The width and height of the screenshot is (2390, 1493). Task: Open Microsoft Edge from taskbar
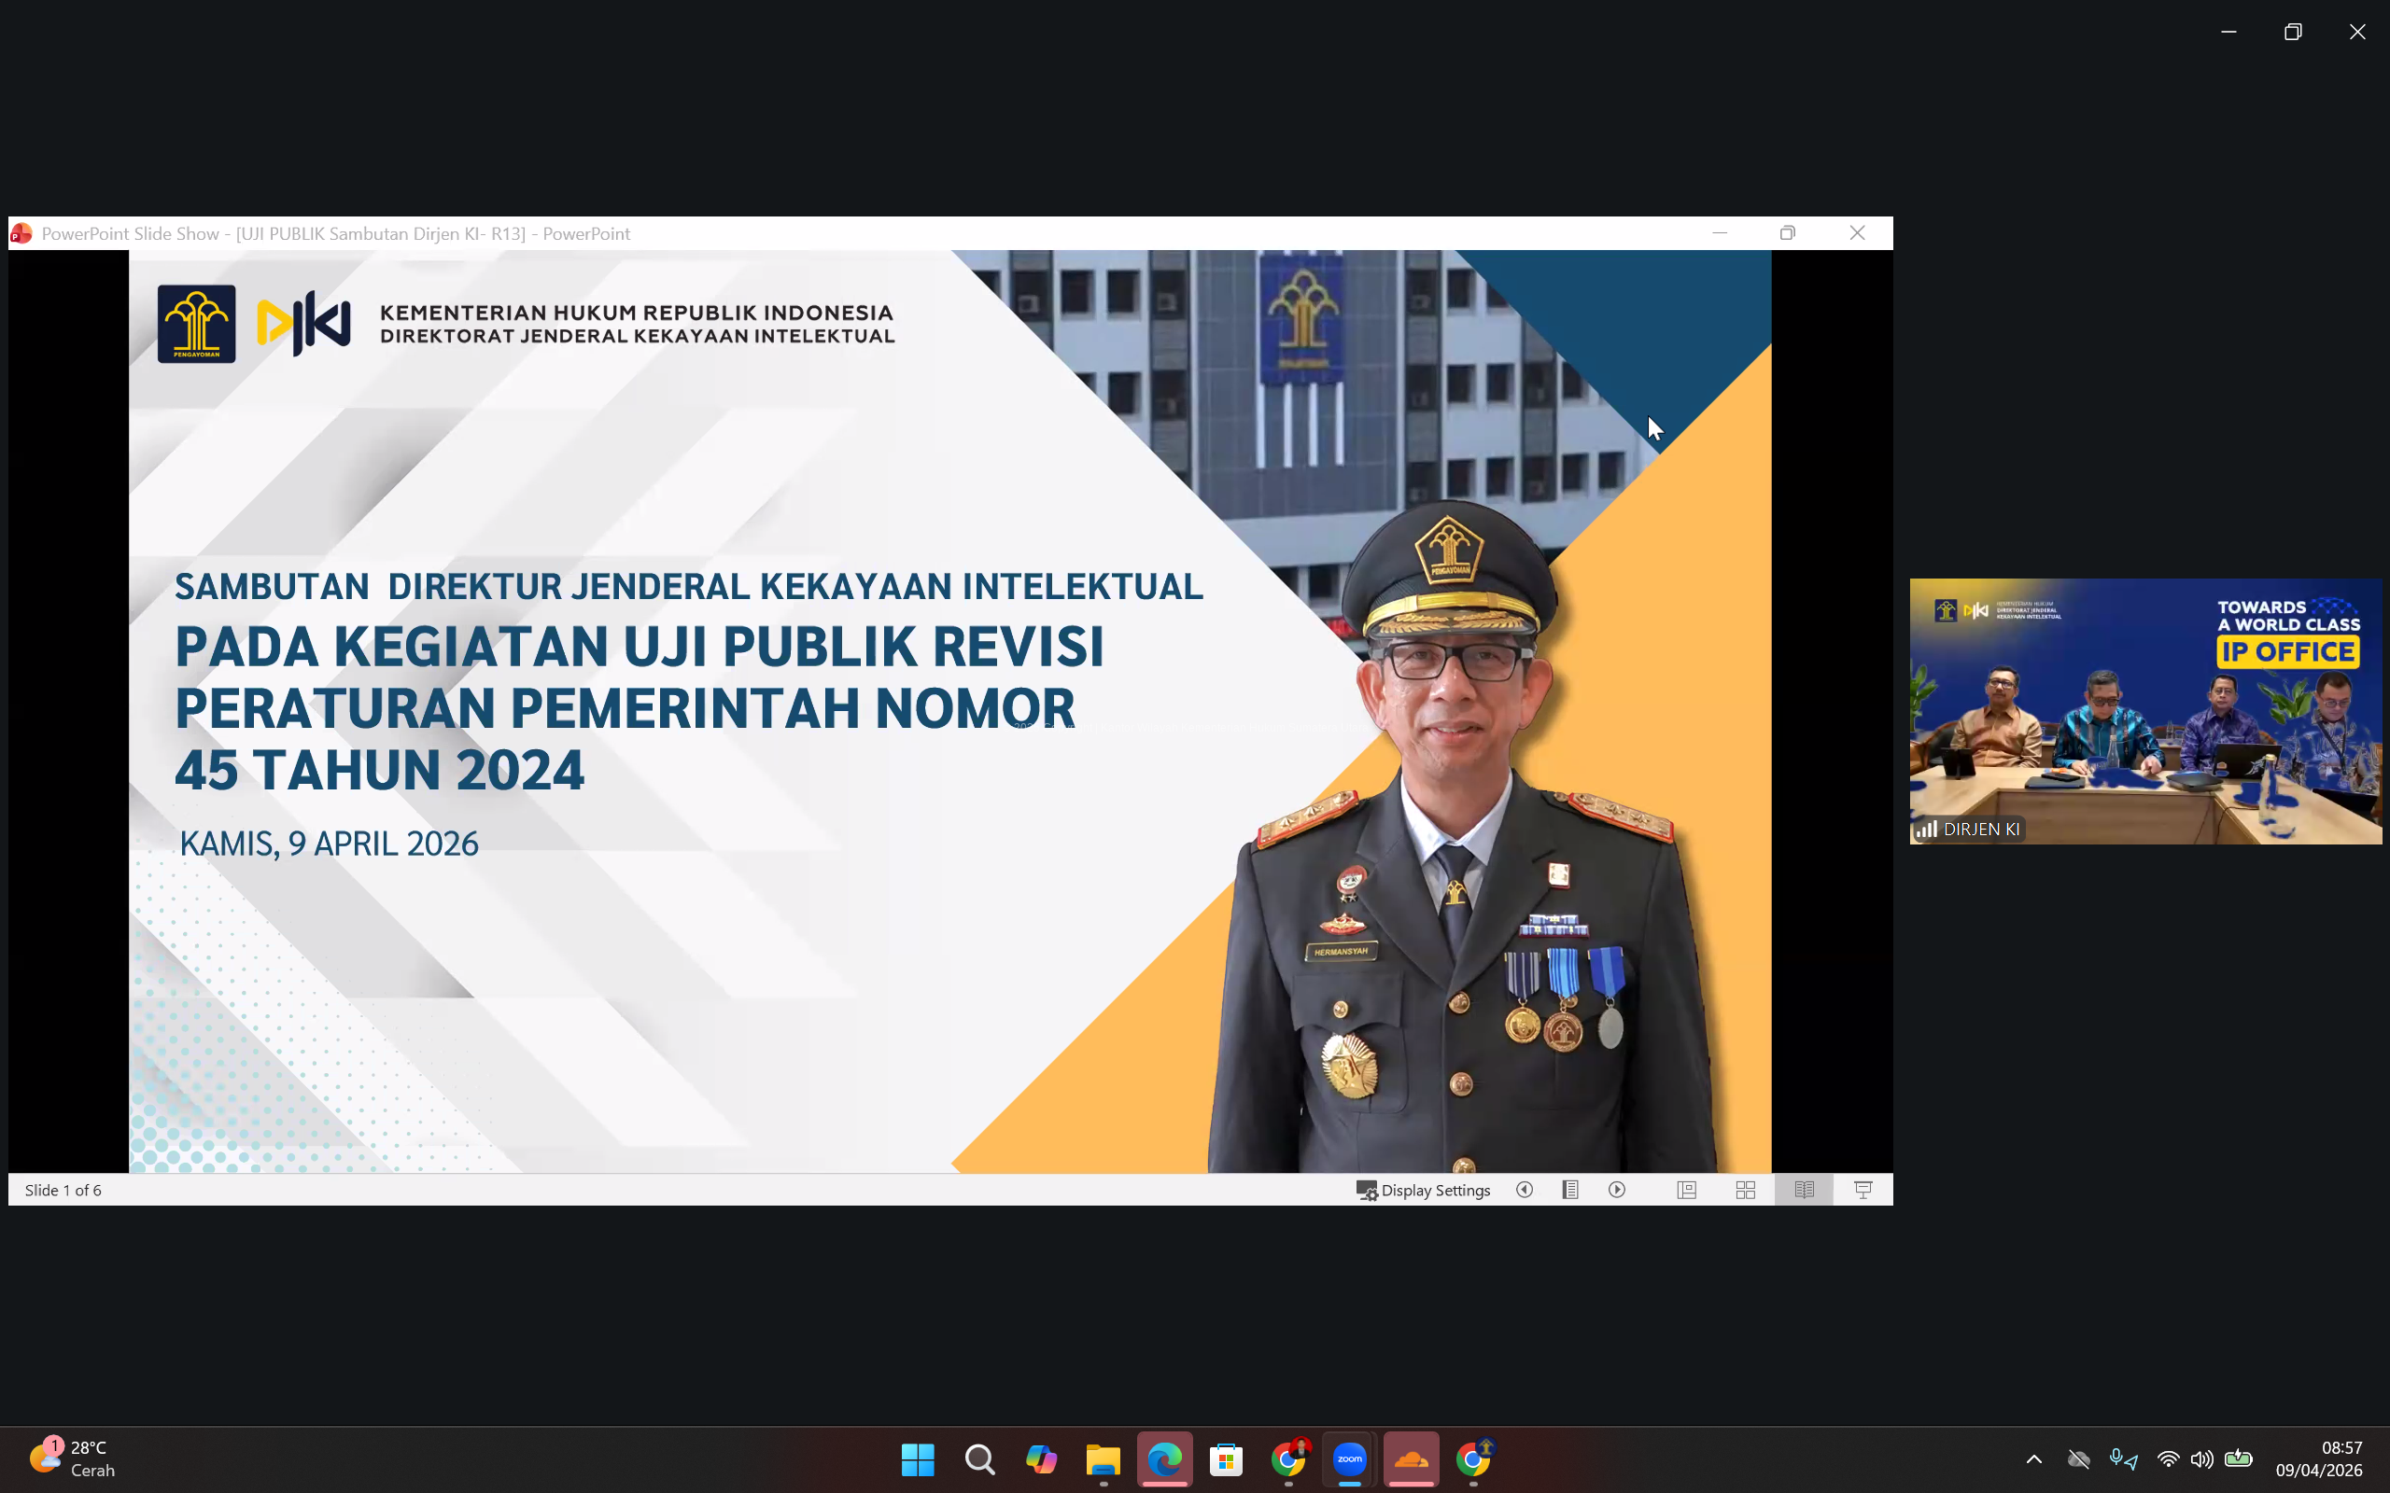(x=1164, y=1458)
